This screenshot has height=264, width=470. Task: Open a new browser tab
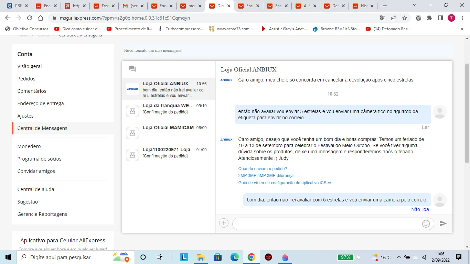point(385,6)
